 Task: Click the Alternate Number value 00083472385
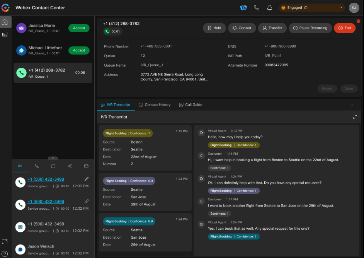[x=276, y=65]
